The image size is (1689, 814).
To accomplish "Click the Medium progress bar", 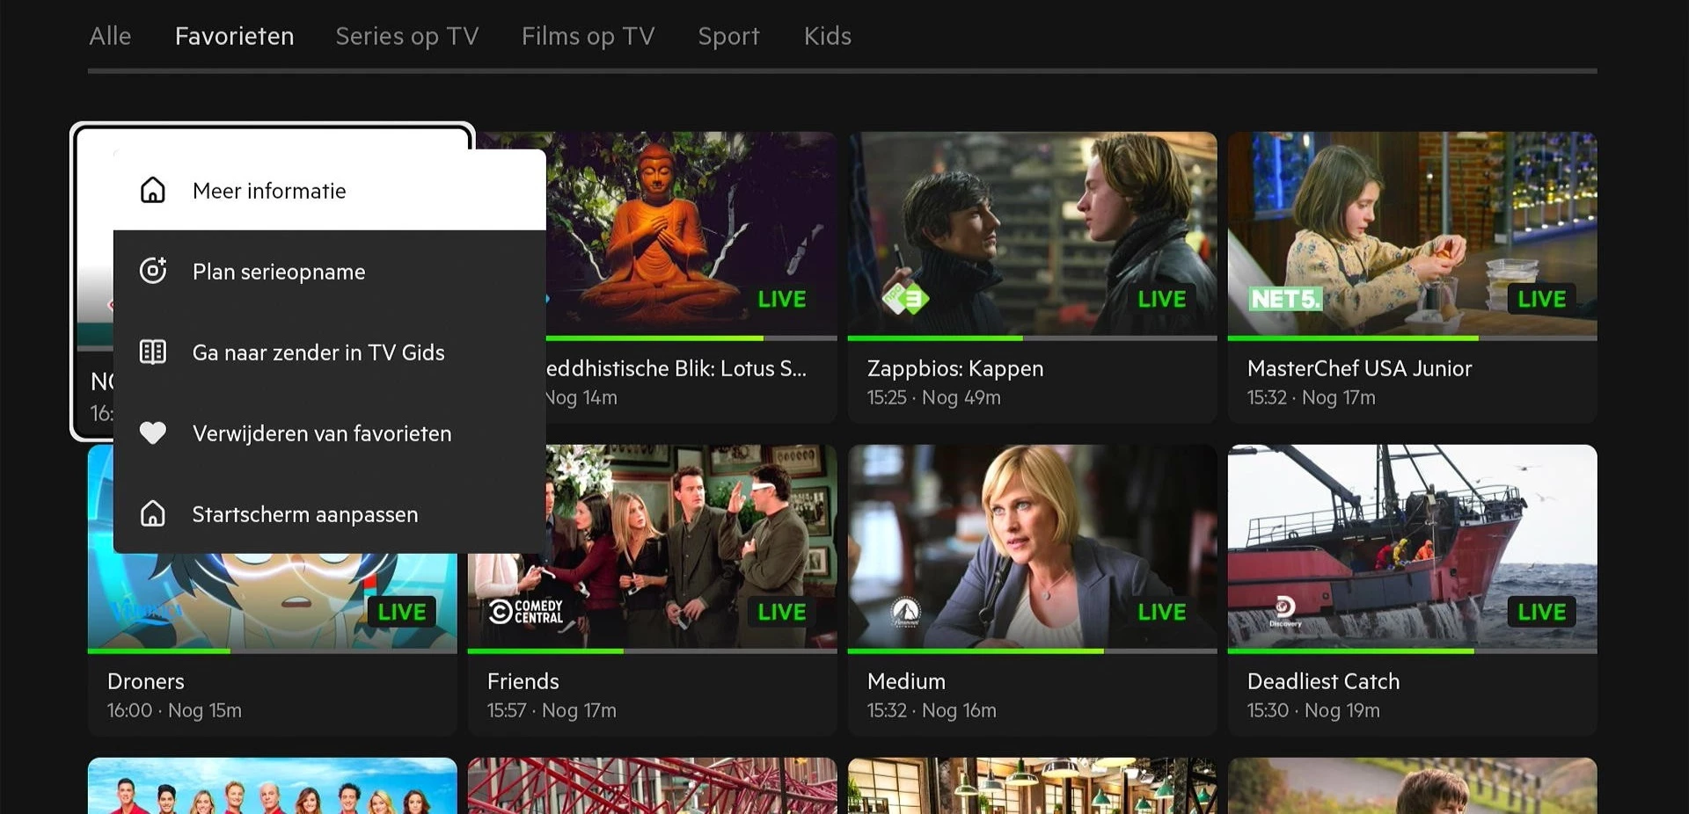I will [x=1033, y=650].
